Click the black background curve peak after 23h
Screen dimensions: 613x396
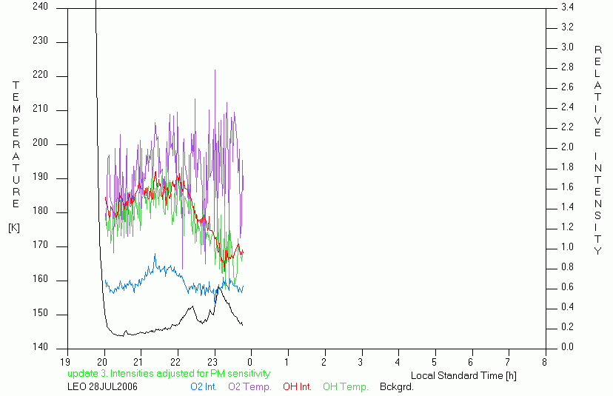pos(218,289)
